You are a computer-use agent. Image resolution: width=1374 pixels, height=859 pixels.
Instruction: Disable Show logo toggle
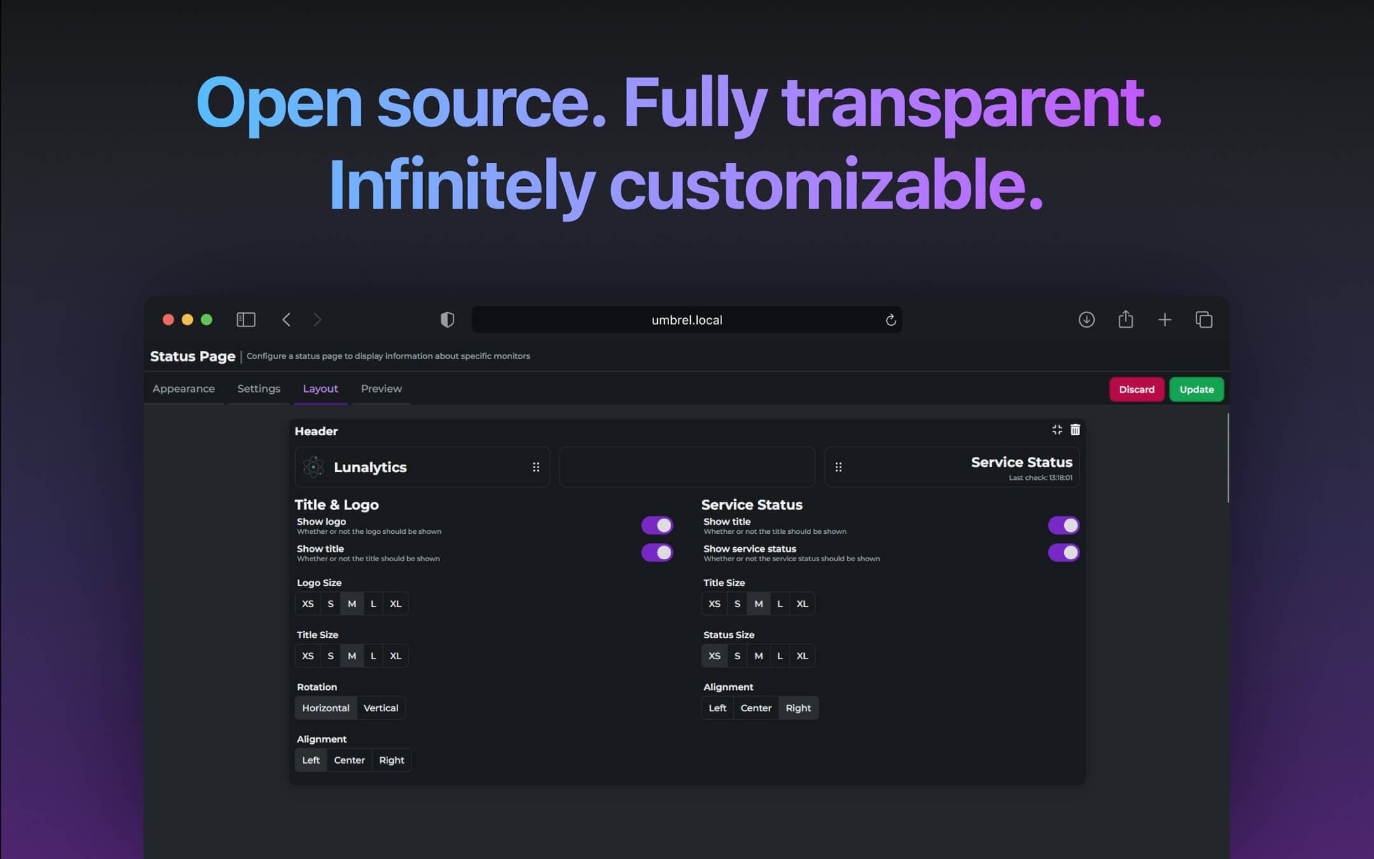656,525
